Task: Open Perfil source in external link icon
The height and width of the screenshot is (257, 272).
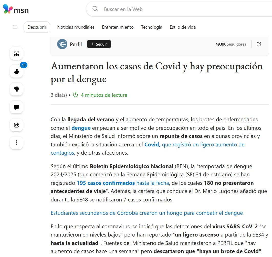Action: click(259, 44)
